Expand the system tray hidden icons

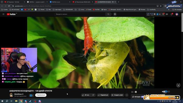click(158, 101)
